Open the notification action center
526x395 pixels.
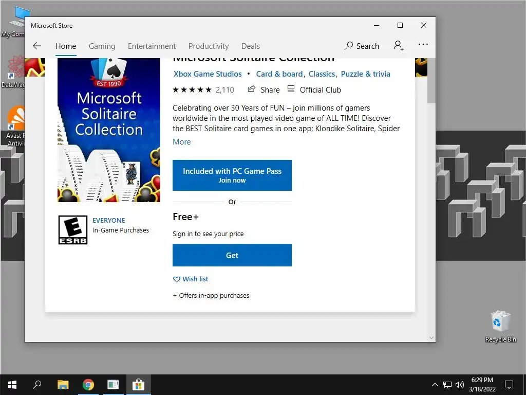(x=509, y=385)
